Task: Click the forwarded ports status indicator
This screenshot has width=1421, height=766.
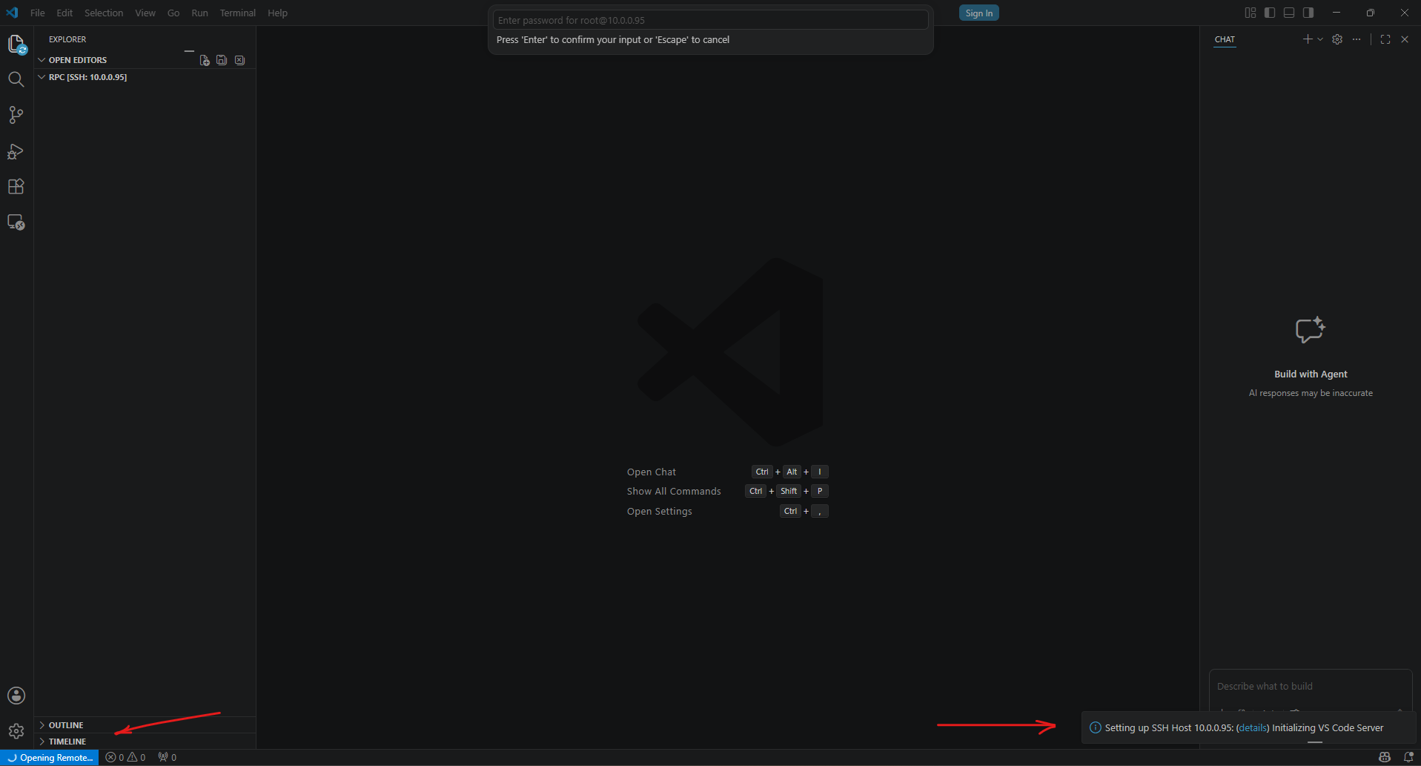Action: [x=168, y=757]
